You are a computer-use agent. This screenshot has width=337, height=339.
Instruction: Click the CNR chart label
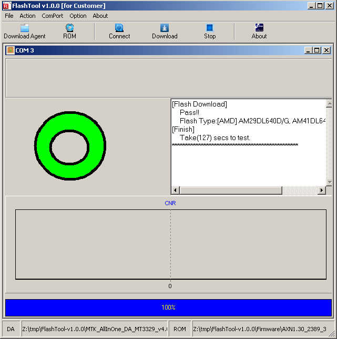tap(170, 203)
